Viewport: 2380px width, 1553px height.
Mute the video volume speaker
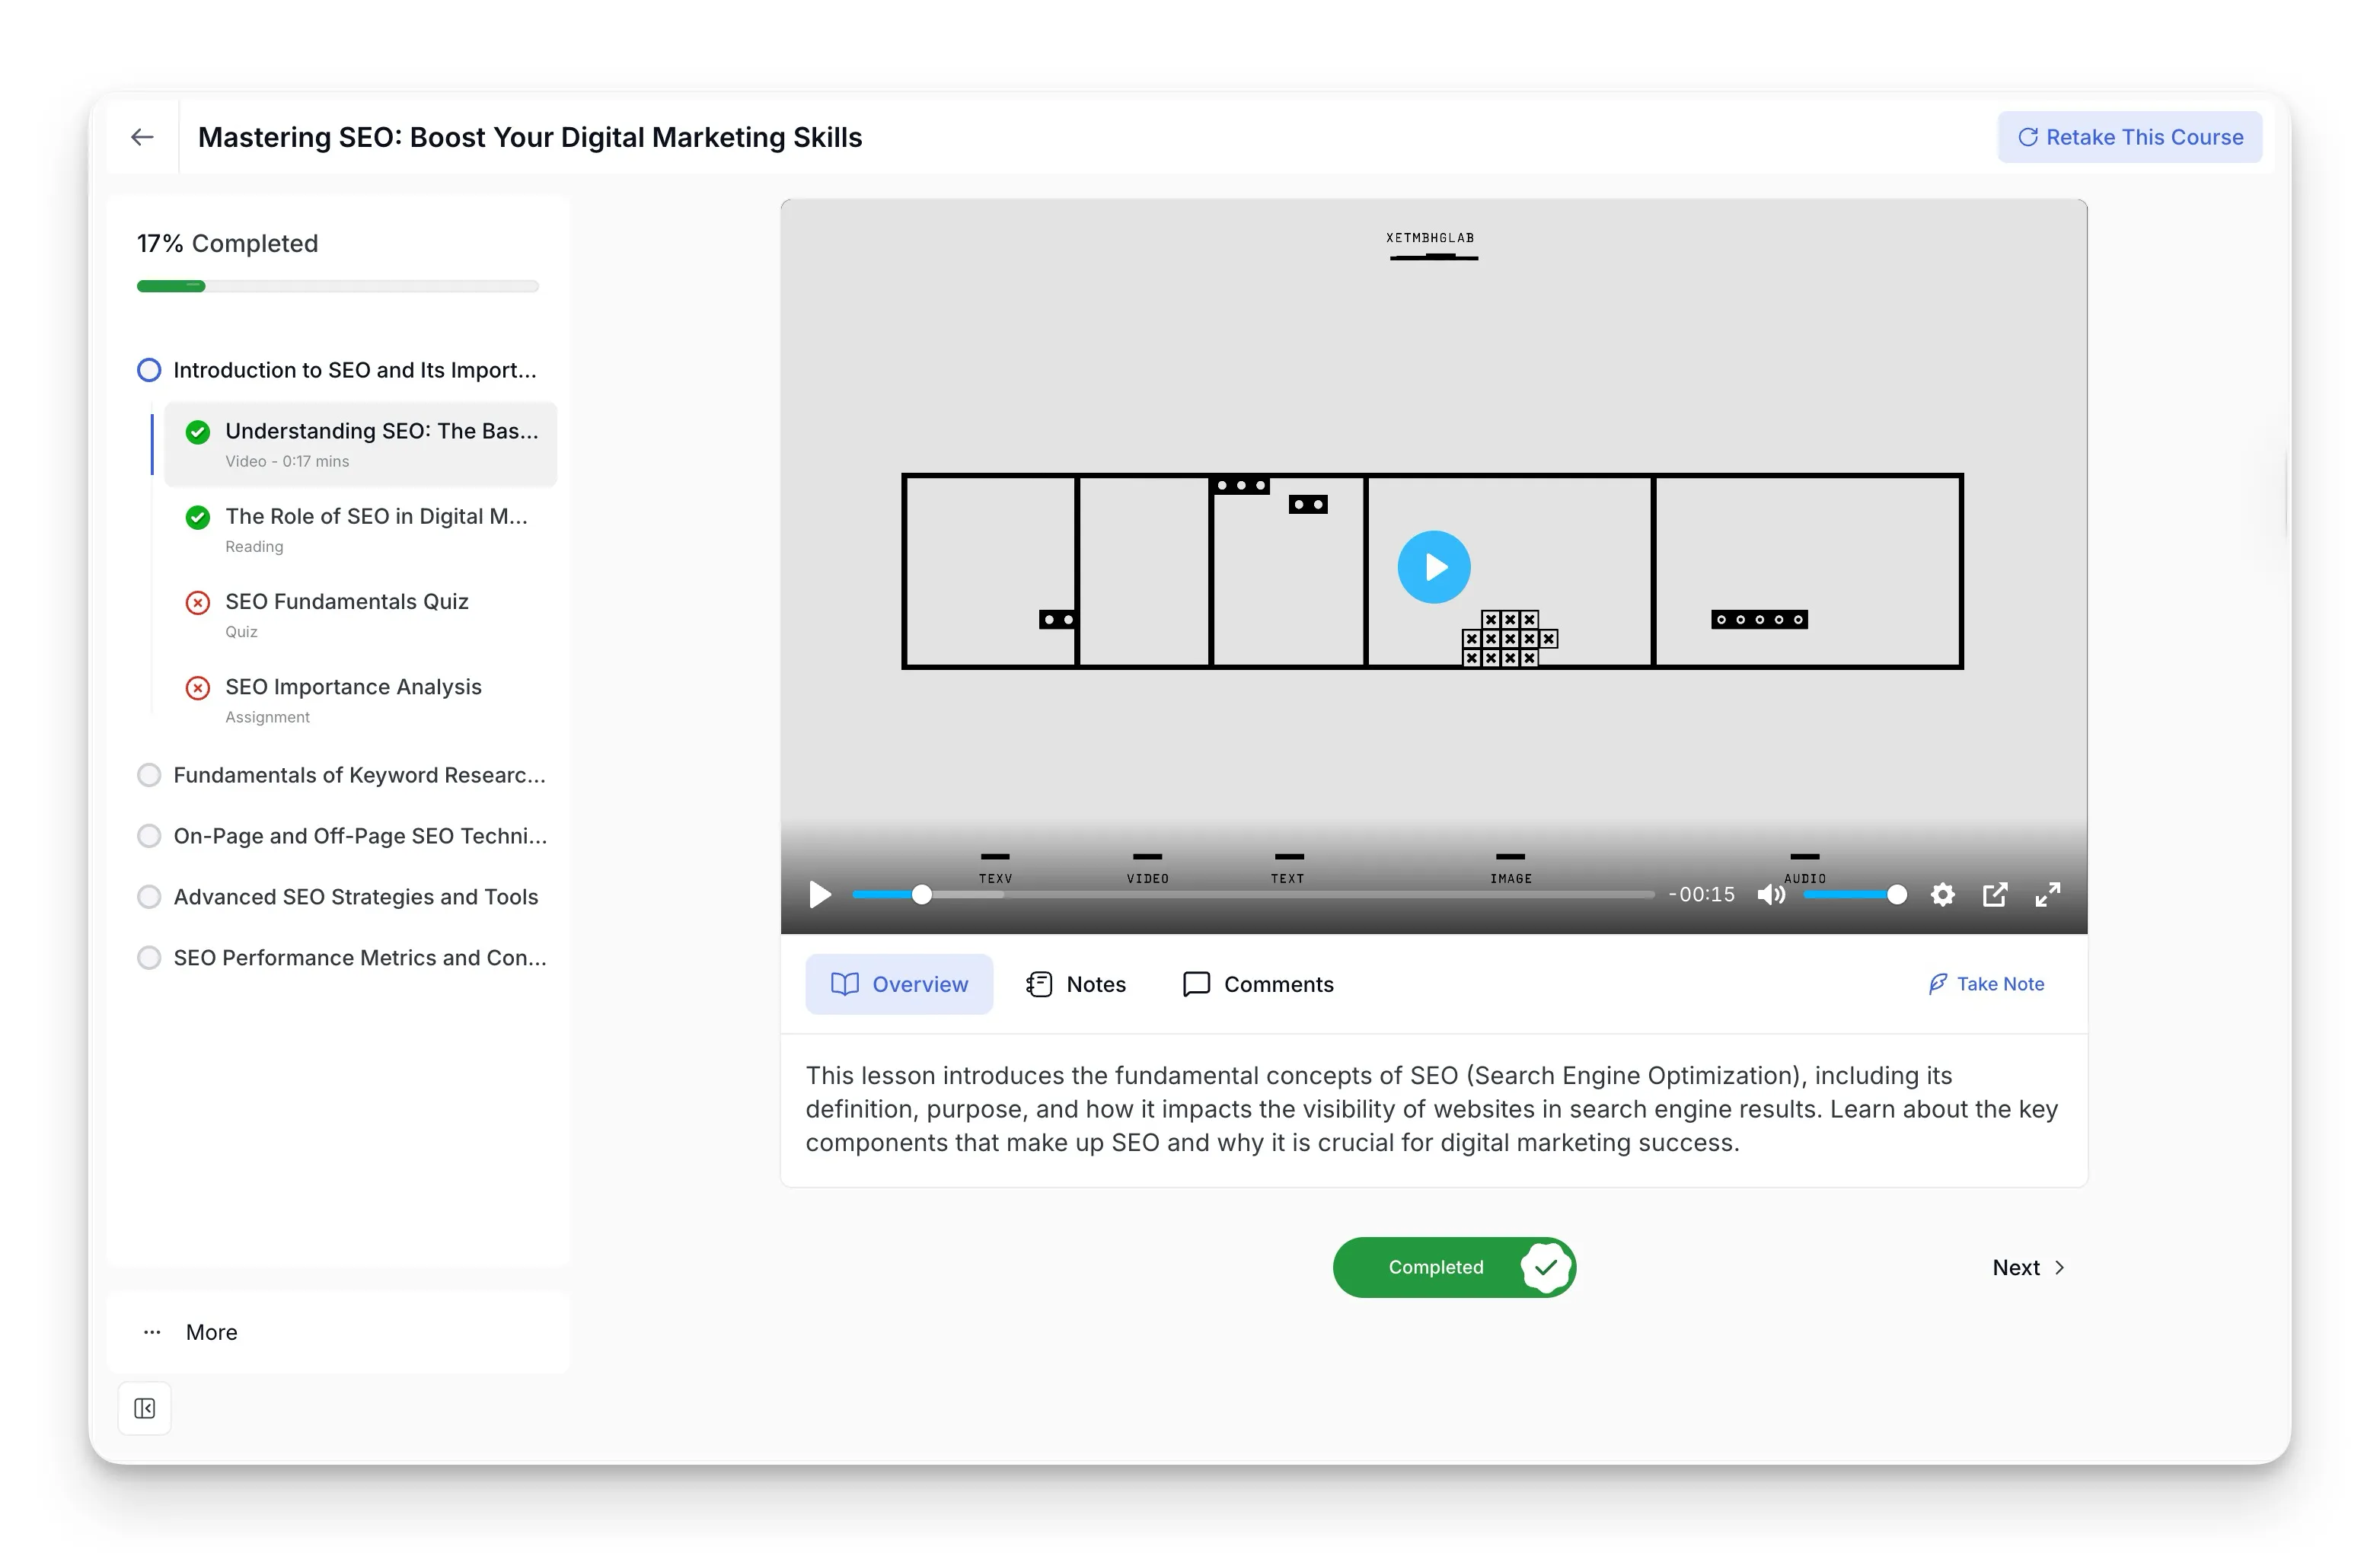1771,895
